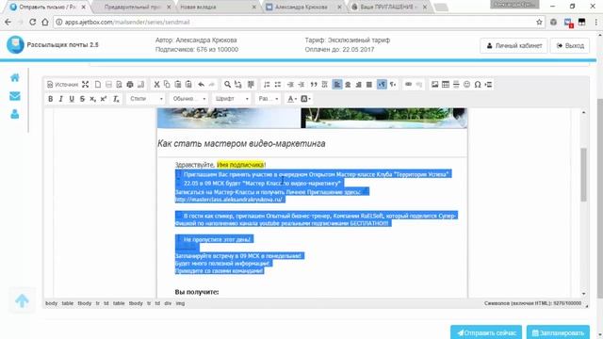Open the text color picker
Image resolution: width=603 pixels, height=339 pixels.
pos(292,99)
